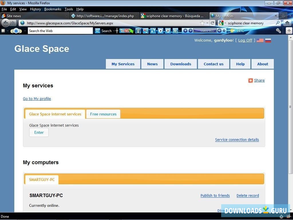Switch to the Free resources tab
Image resolution: width=293 pixels, height=220 pixels.
(x=103, y=114)
